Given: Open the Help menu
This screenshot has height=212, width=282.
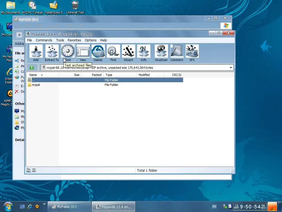Looking at the screenshot, I should point(104,40).
